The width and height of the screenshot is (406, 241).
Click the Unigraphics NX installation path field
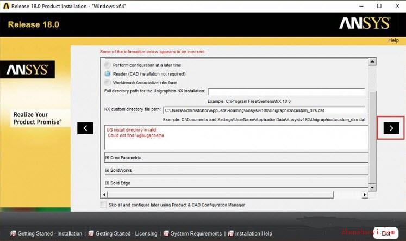coord(286,92)
